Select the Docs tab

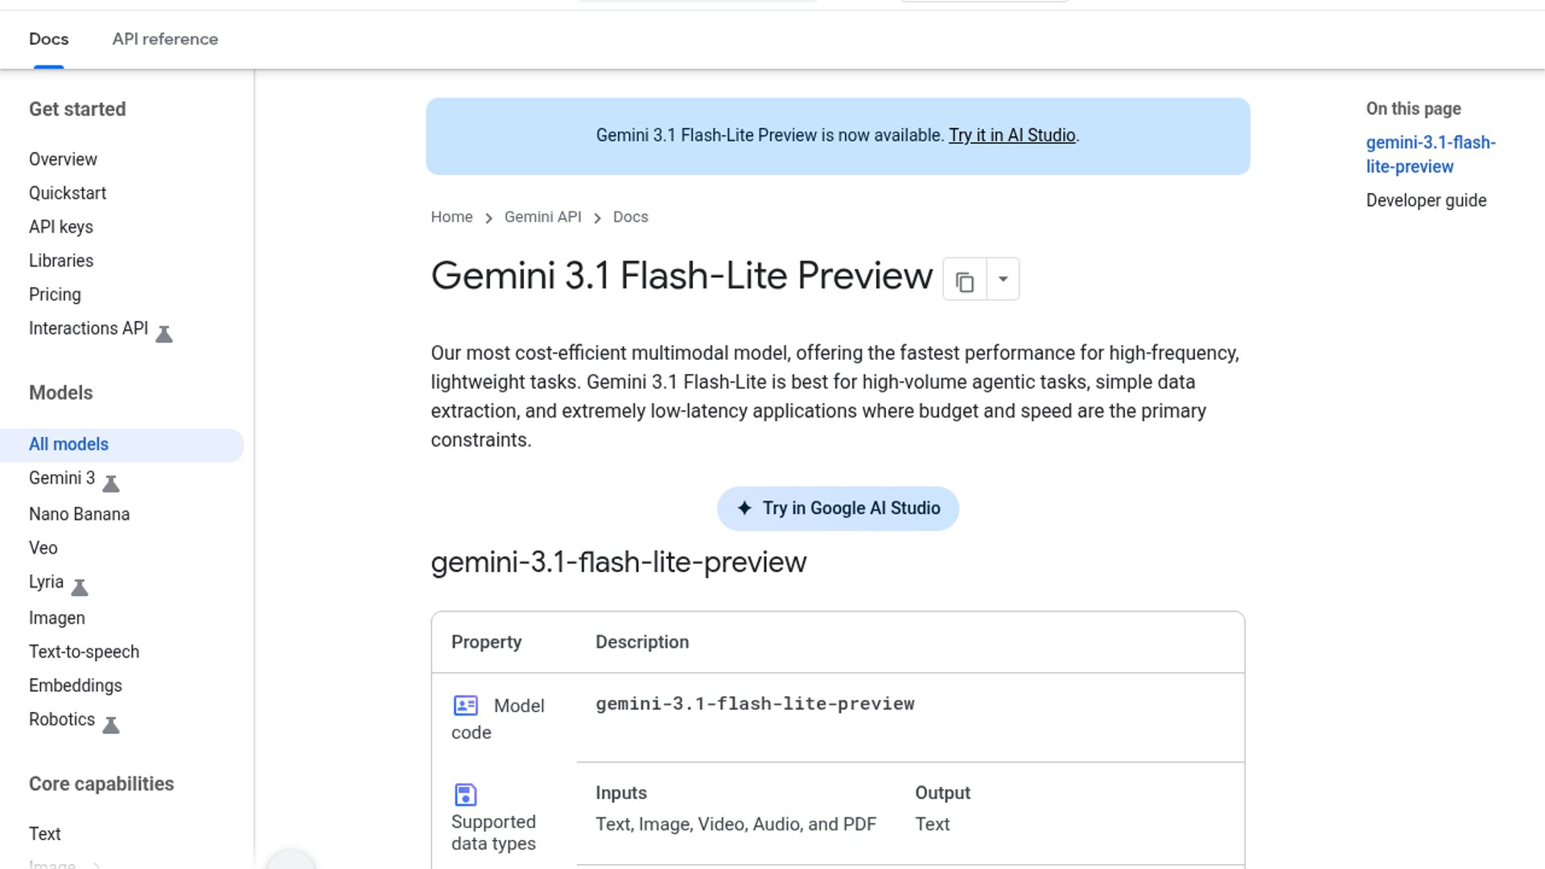tap(48, 39)
